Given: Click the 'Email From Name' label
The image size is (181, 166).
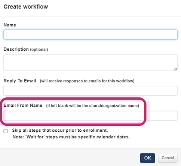Looking at the screenshot, I should [x=23, y=106].
